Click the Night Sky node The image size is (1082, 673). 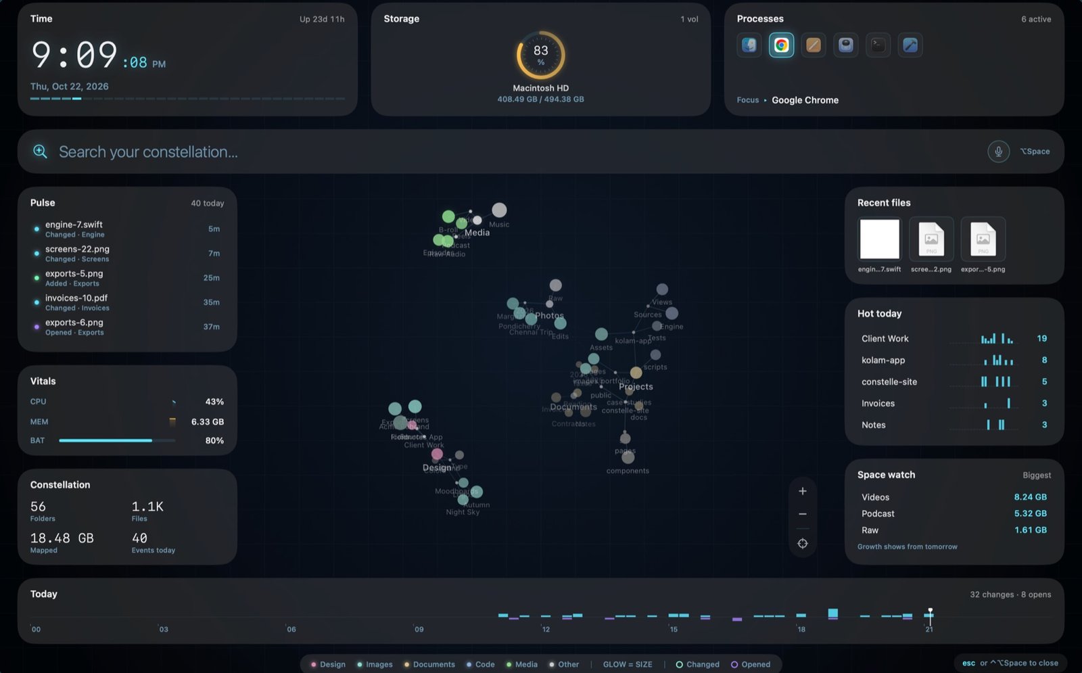463,500
